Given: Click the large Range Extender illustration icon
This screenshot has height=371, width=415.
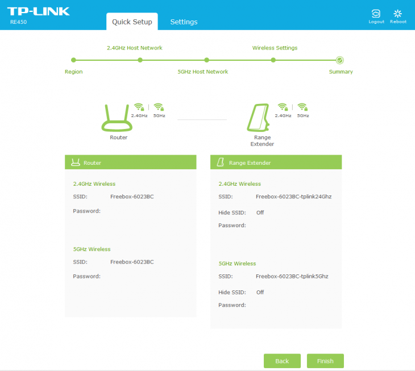Looking at the screenshot, I should pos(259,118).
